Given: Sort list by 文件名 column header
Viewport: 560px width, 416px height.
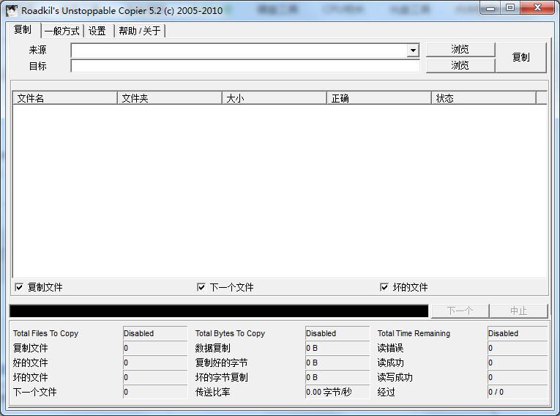Looking at the screenshot, I should point(65,98).
